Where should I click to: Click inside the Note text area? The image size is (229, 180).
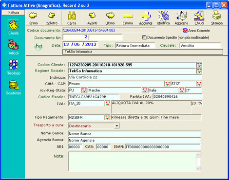click(x=132, y=162)
